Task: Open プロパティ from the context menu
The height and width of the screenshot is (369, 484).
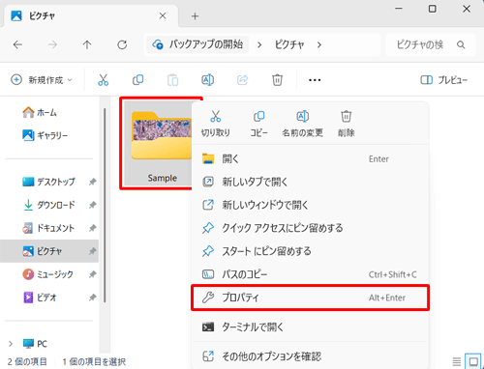Action: [311, 298]
